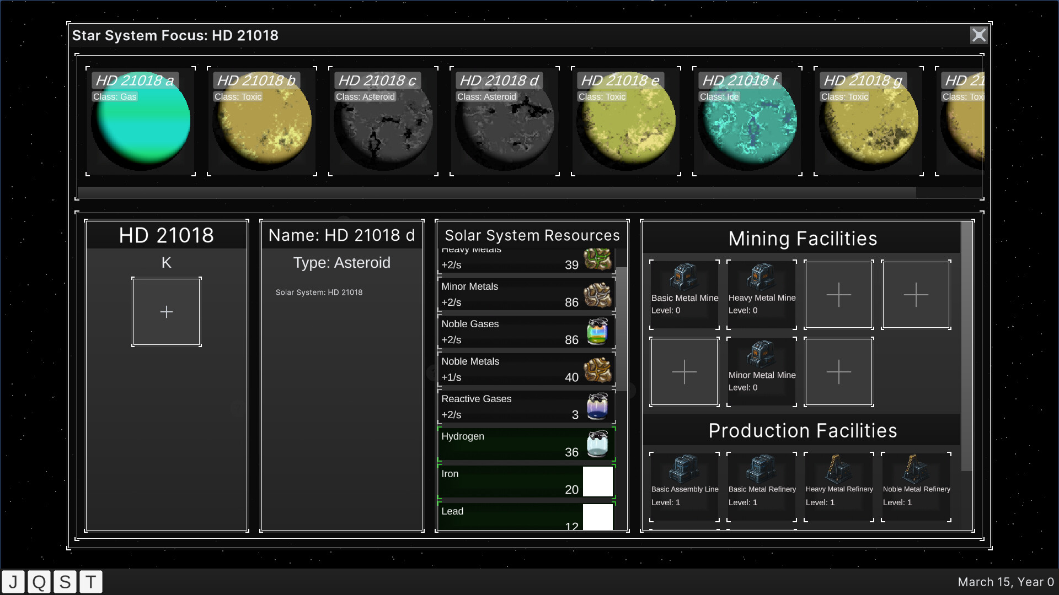This screenshot has height=595, width=1059.
Task: Open the Basic Assembly Line facility
Action: point(684,468)
